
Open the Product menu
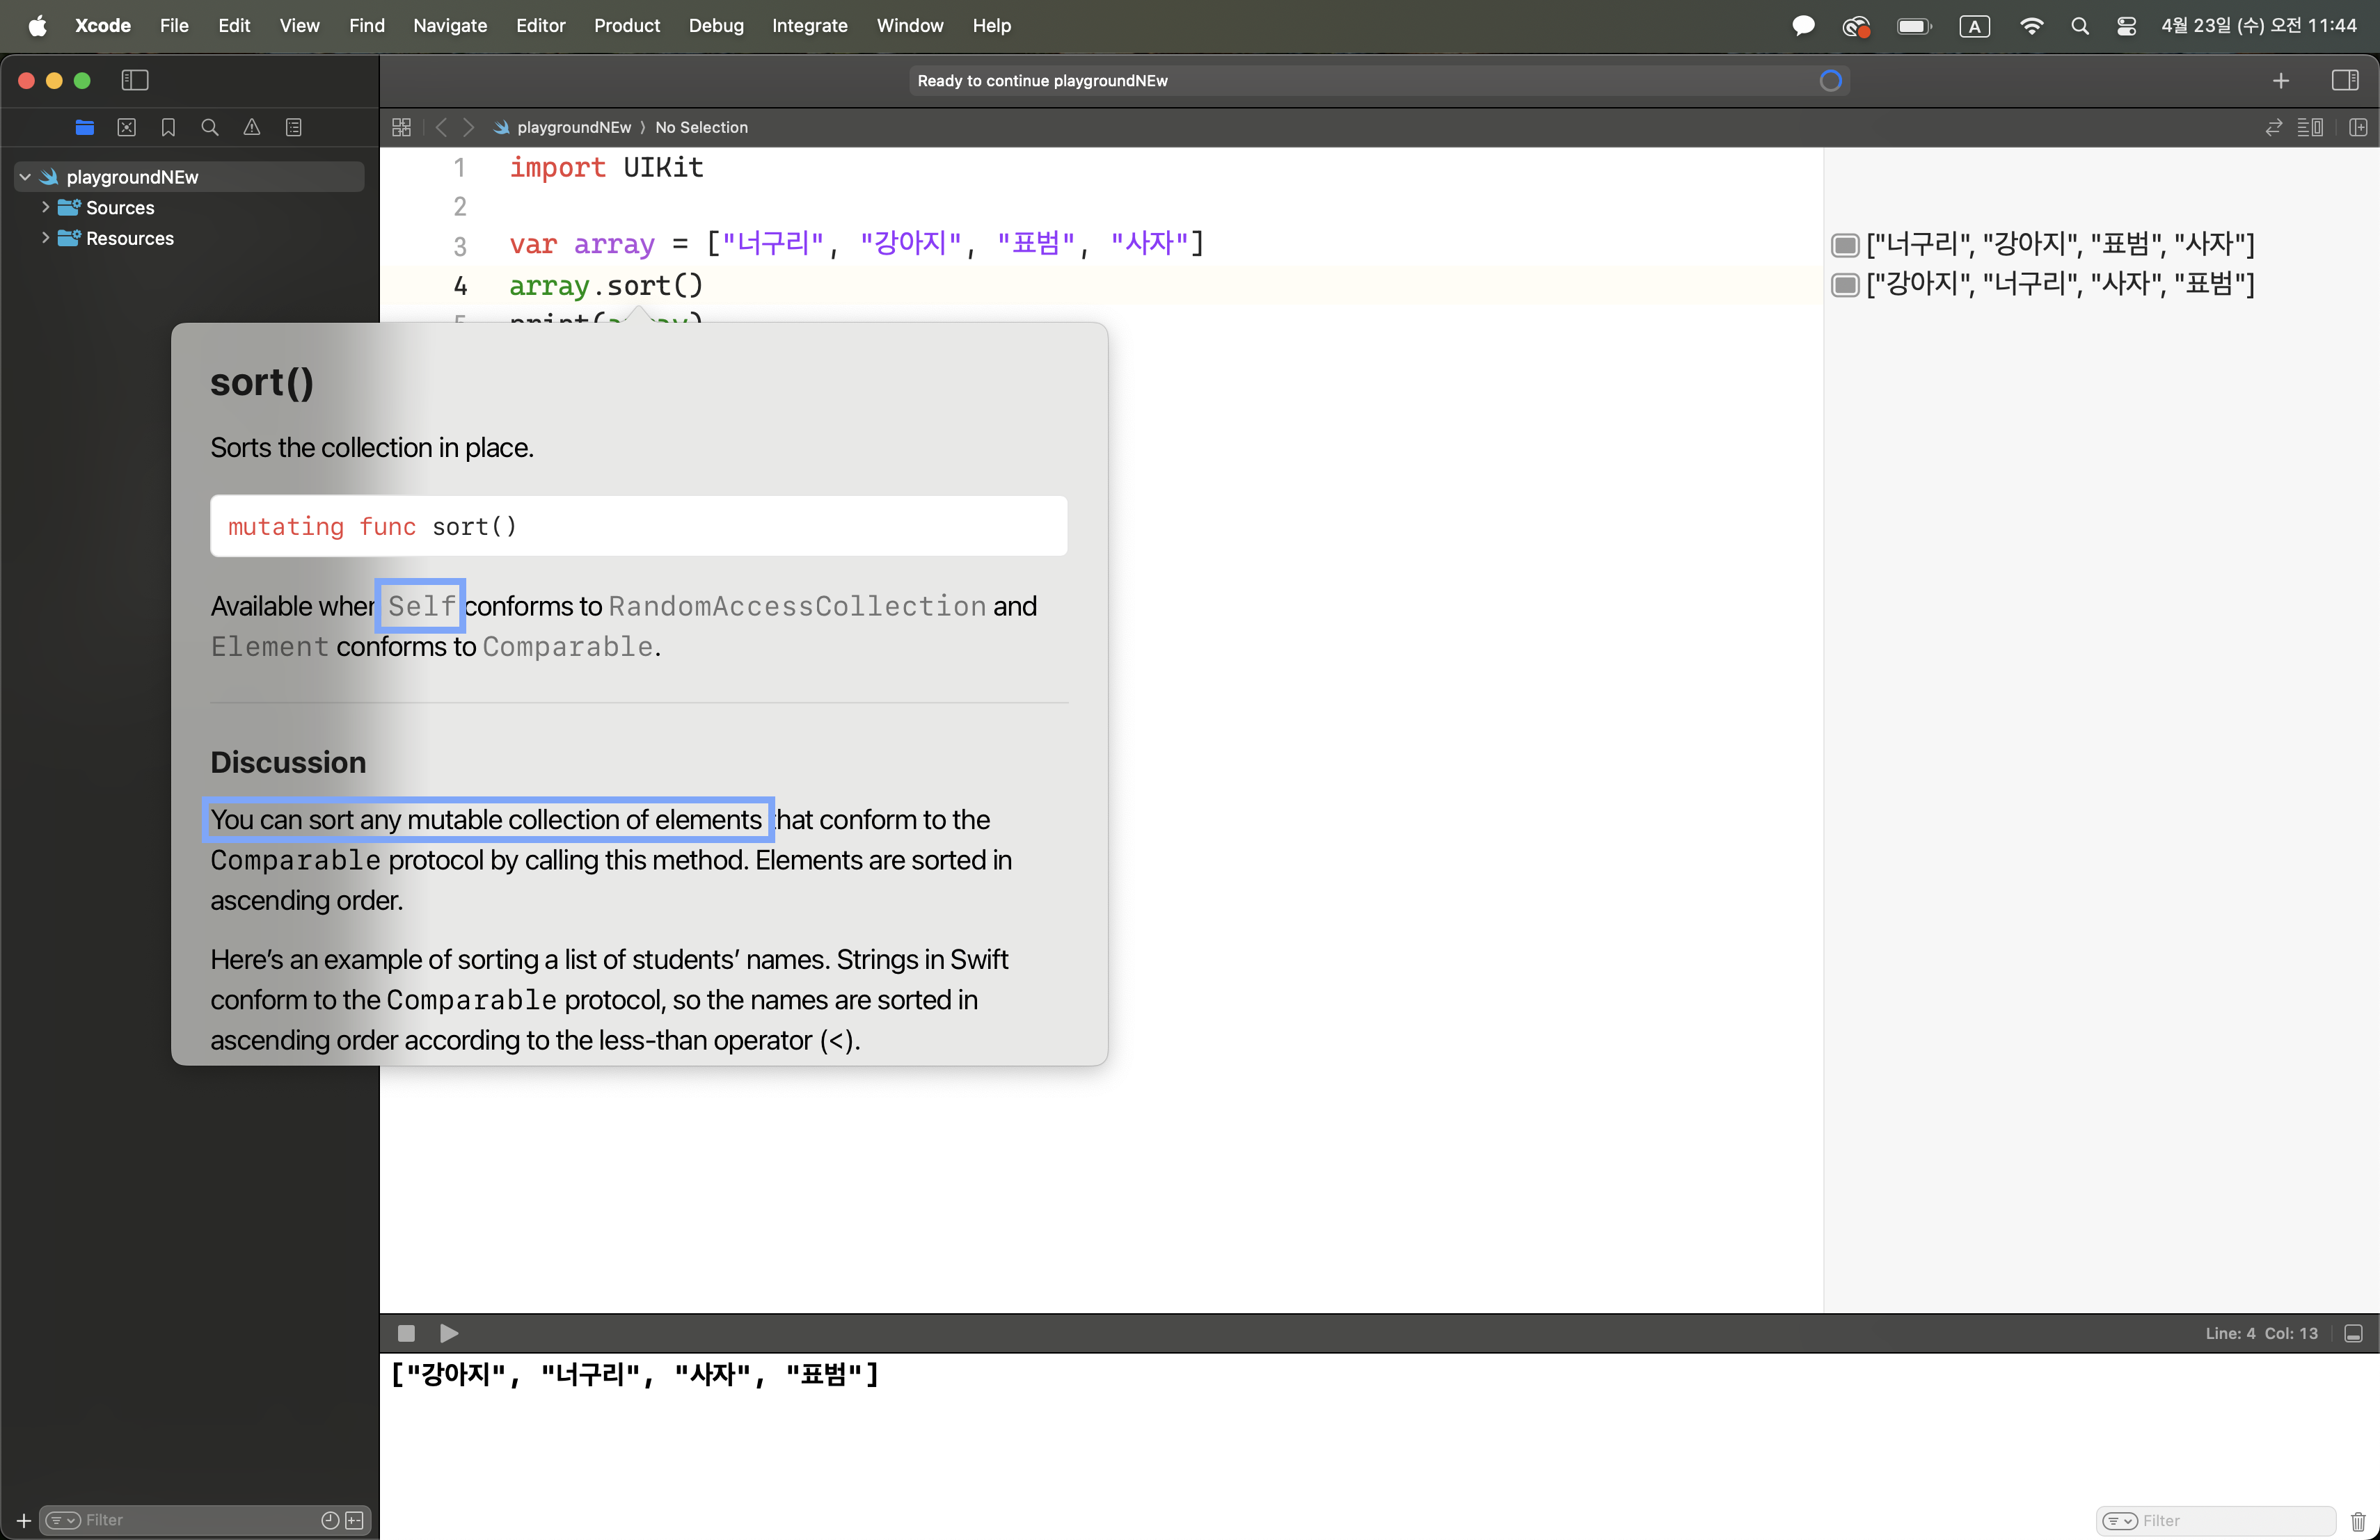[x=626, y=25]
